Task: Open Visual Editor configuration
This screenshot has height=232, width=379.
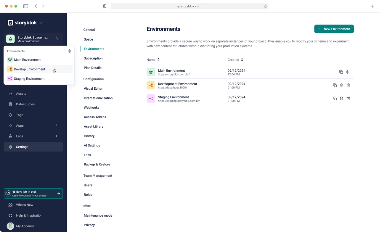Action: point(93,88)
